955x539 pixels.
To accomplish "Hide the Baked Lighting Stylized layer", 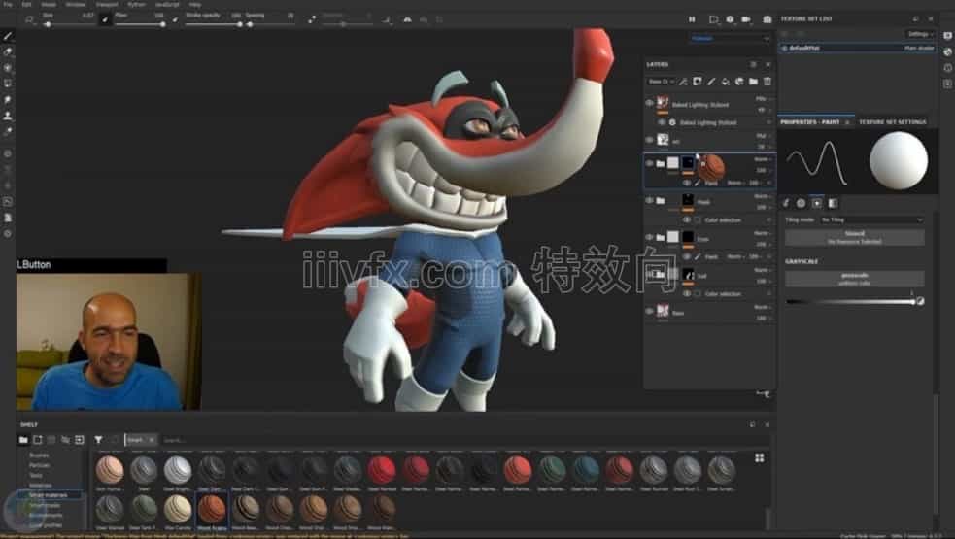I will 649,103.
